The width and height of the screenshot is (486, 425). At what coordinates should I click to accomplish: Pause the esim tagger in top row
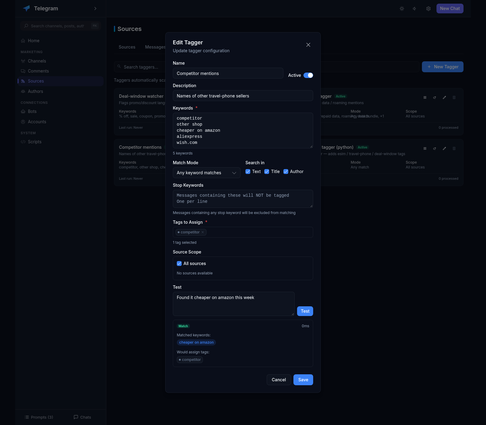click(425, 97)
